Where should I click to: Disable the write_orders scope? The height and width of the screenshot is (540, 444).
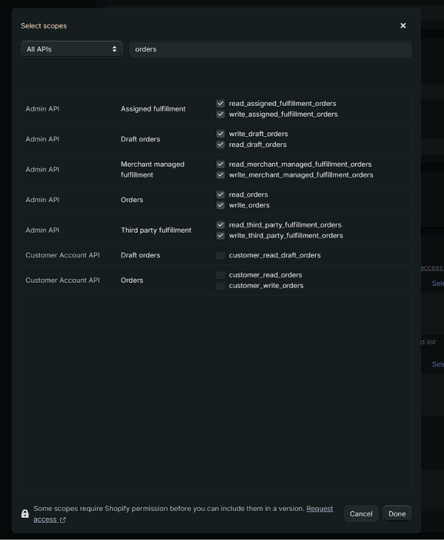[x=220, y=205]
